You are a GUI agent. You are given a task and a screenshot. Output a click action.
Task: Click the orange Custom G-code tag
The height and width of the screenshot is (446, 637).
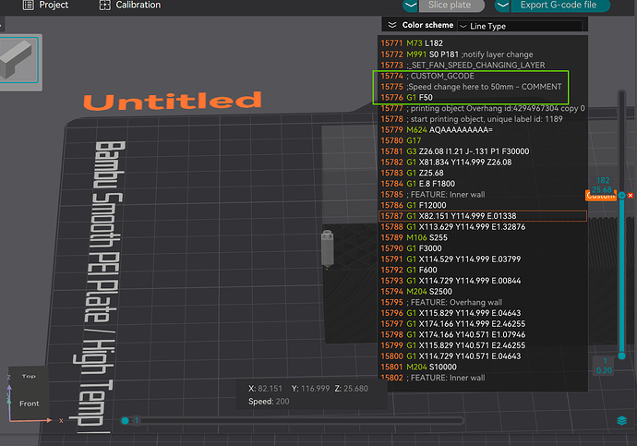pos(600,196)
